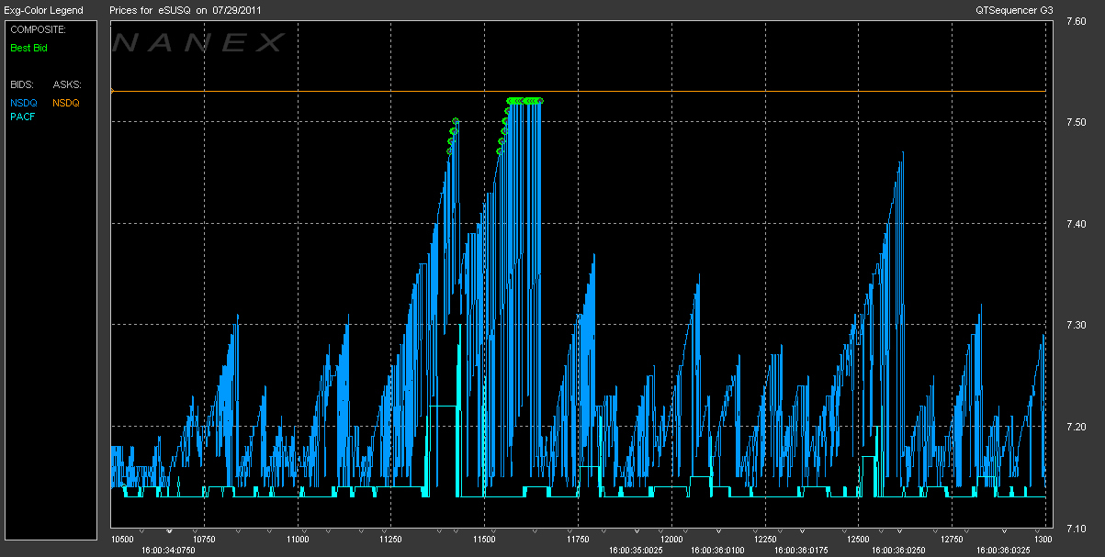
Task: Click the cyan PACF legend entry
Action: point(23,117)
